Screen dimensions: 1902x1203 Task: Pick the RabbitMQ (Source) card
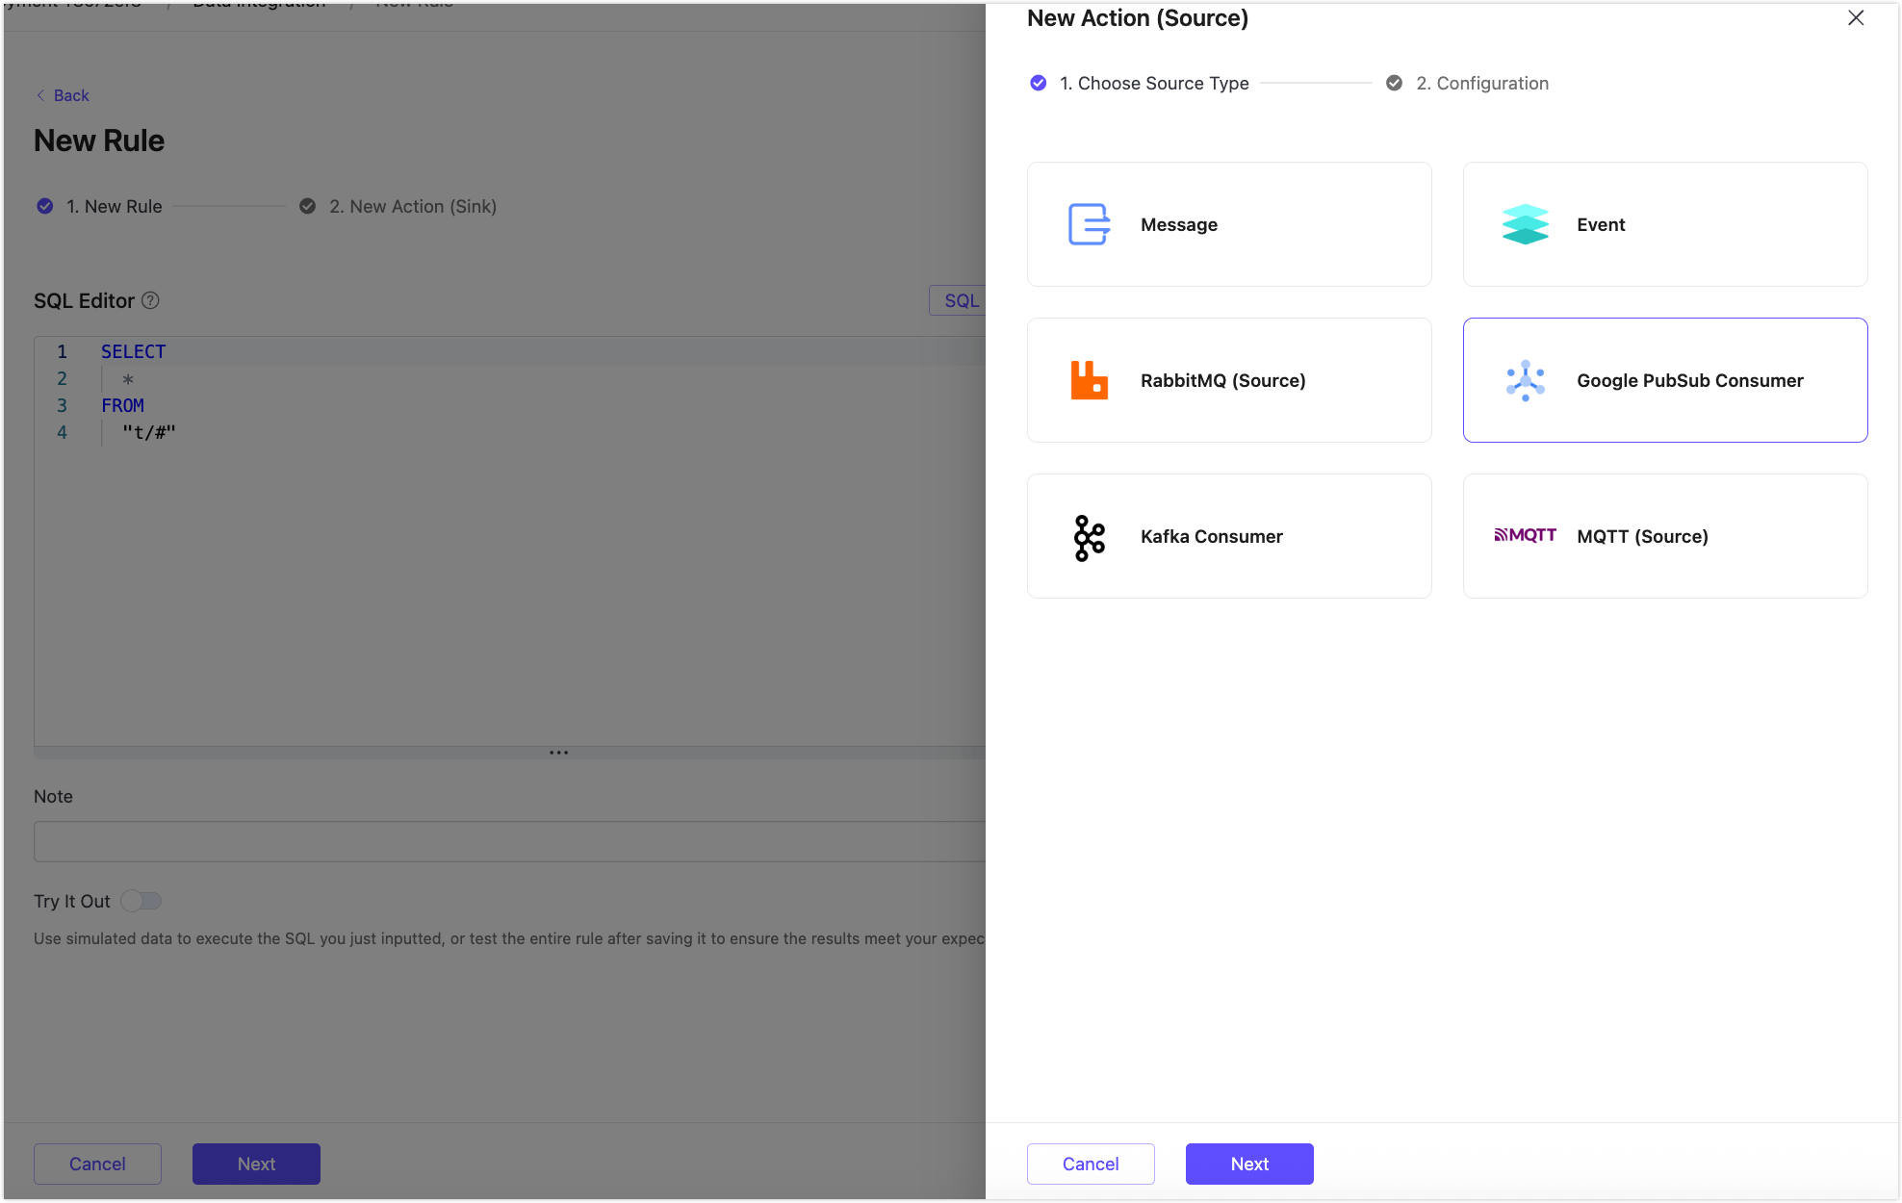click(1229, 380)
